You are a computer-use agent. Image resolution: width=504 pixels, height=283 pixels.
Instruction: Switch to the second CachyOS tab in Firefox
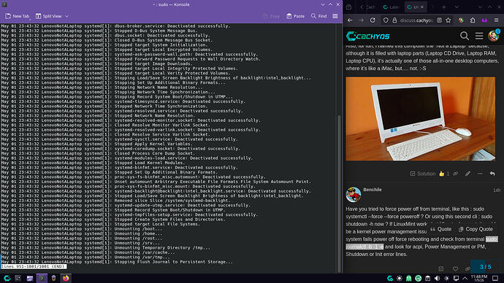pyautogui.click(x=391, y=7)
